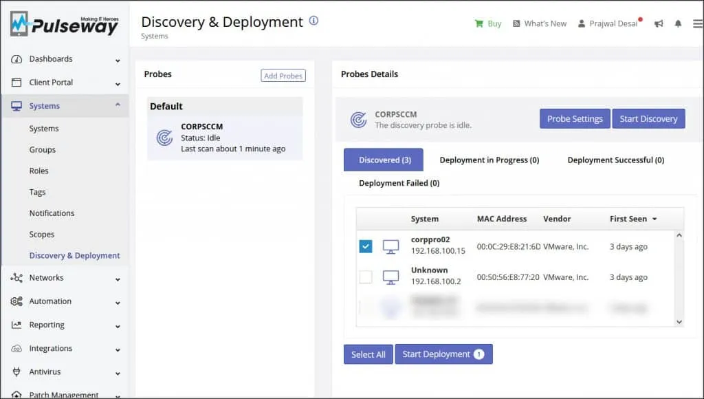Uncheck the corppro02 checkbox
Screen dimensions: 704x399
(x=366, y=246)
